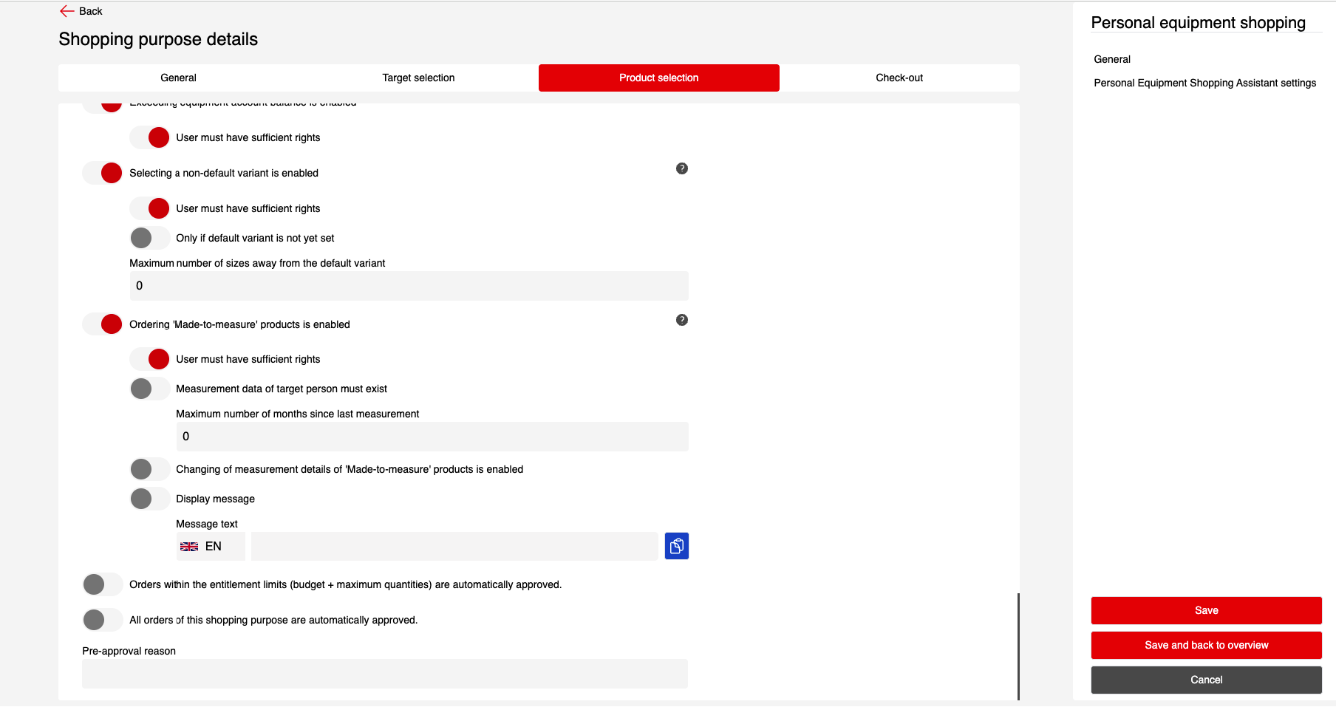
Task: Switch to the Target selection tab
Action: pos(418,78)
